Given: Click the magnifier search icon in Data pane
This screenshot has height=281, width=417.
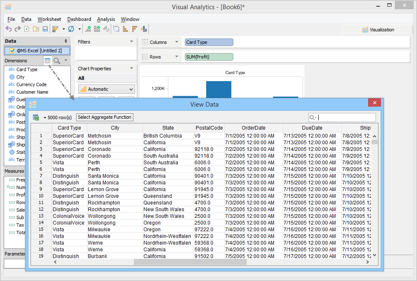Looking at the screenshot, I should coord(56,61).
